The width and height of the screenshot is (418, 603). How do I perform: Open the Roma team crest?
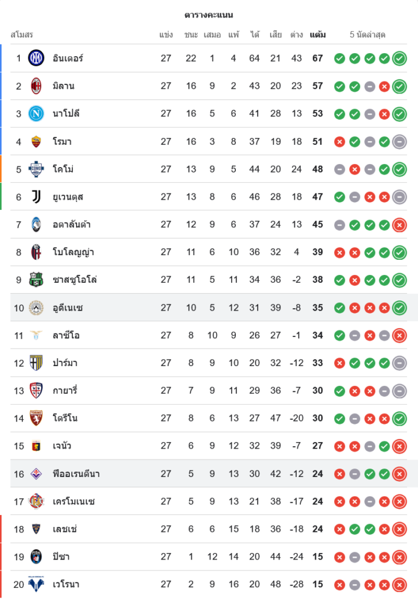click(x=36, y=142)
